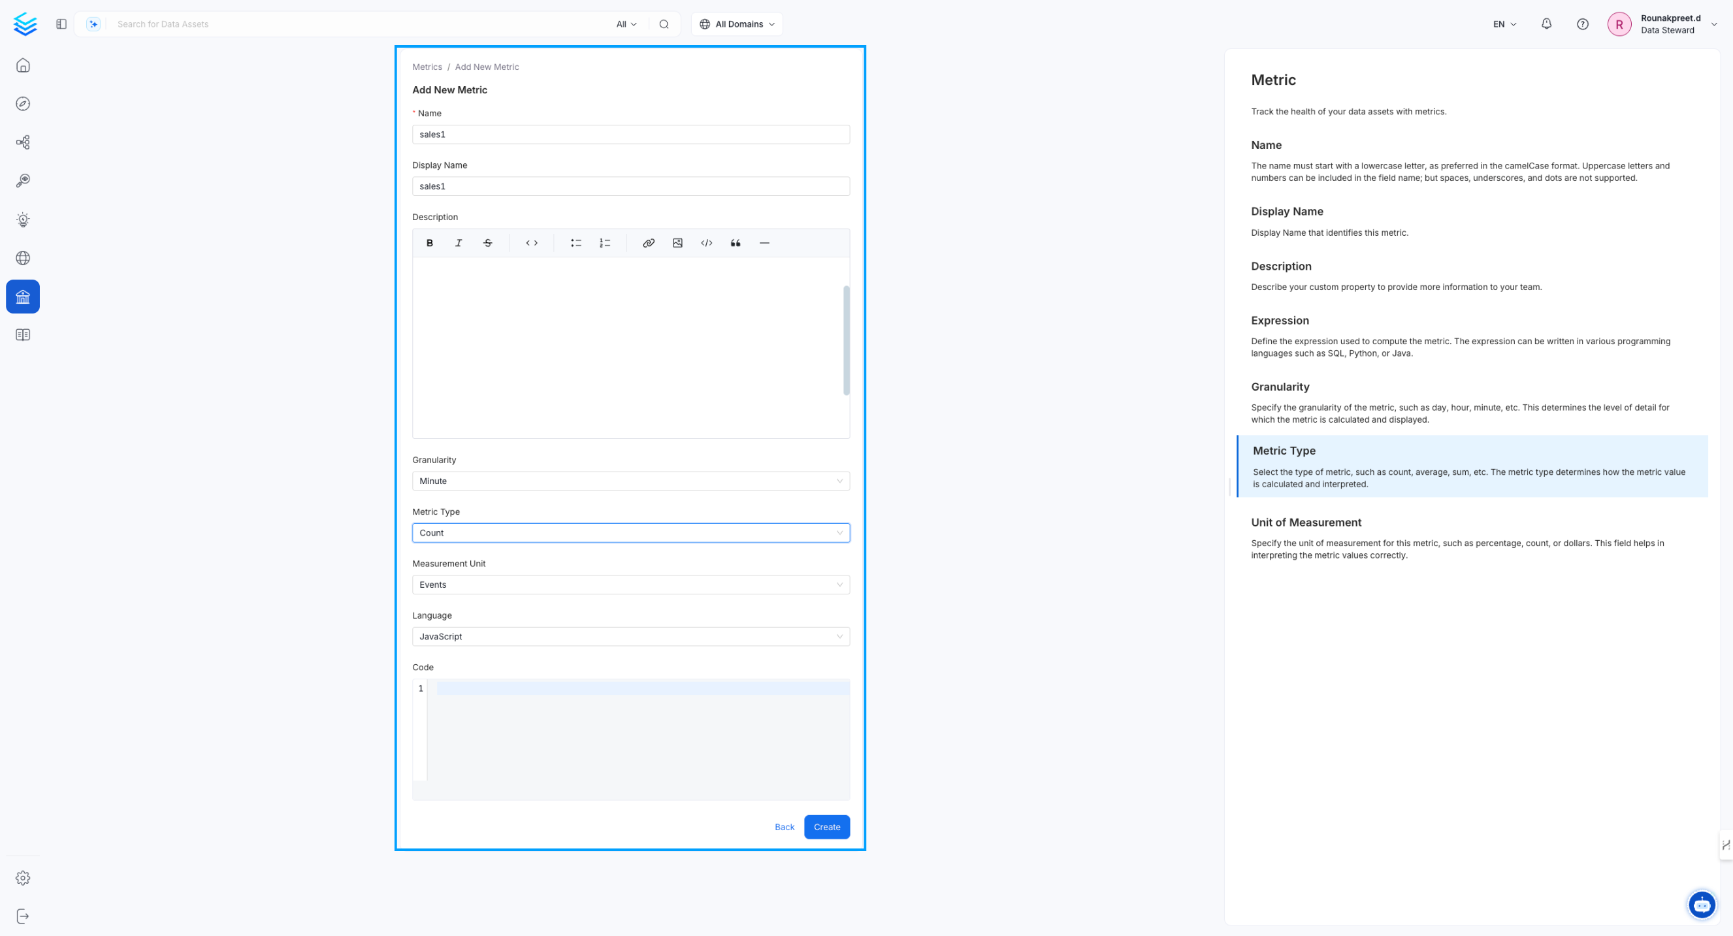
Task: Click the insert link icon
Action: tap(649, 243)
